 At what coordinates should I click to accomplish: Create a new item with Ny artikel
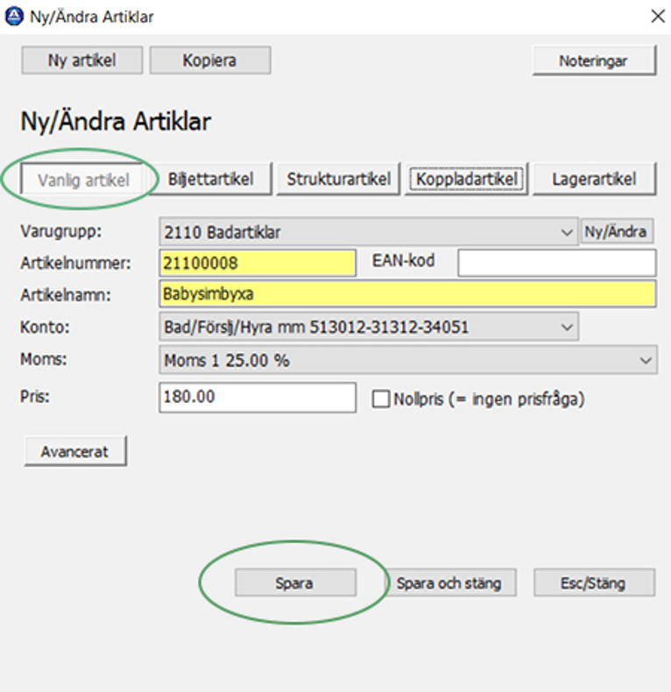click(x=81, y=60)
